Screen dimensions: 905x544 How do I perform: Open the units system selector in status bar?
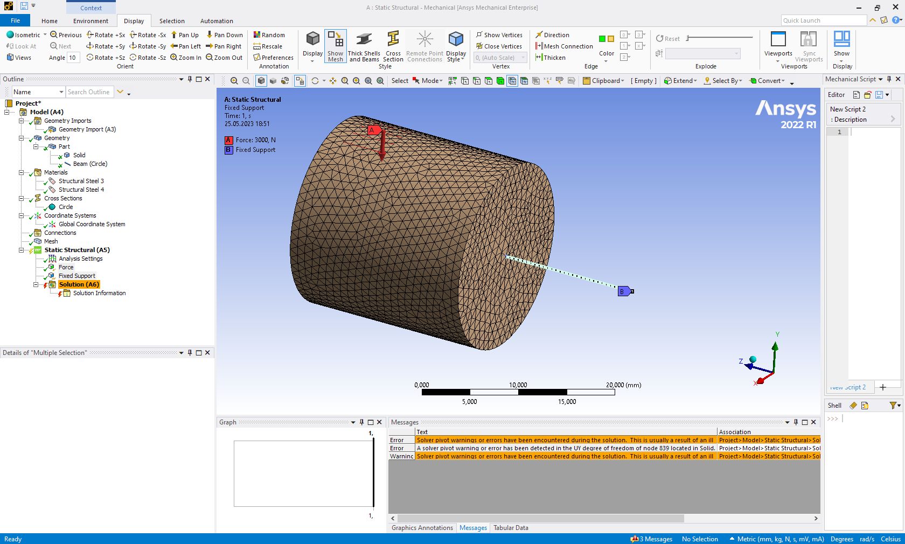pyautogui.click(x=777, y=539)
